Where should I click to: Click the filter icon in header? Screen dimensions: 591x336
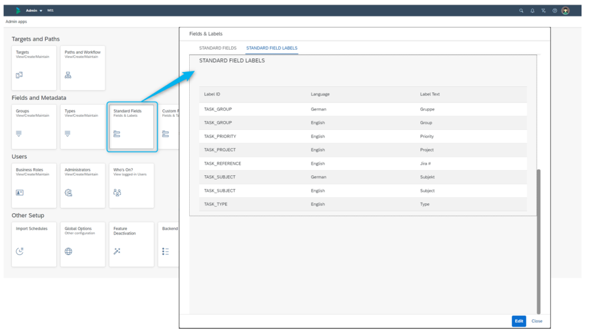(x=544, y=11)
